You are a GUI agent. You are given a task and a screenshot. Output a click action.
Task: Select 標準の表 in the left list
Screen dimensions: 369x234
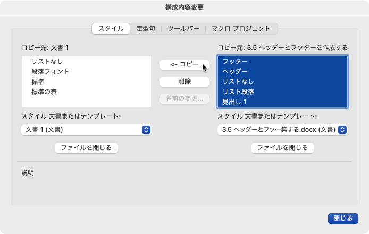[44, 92]
